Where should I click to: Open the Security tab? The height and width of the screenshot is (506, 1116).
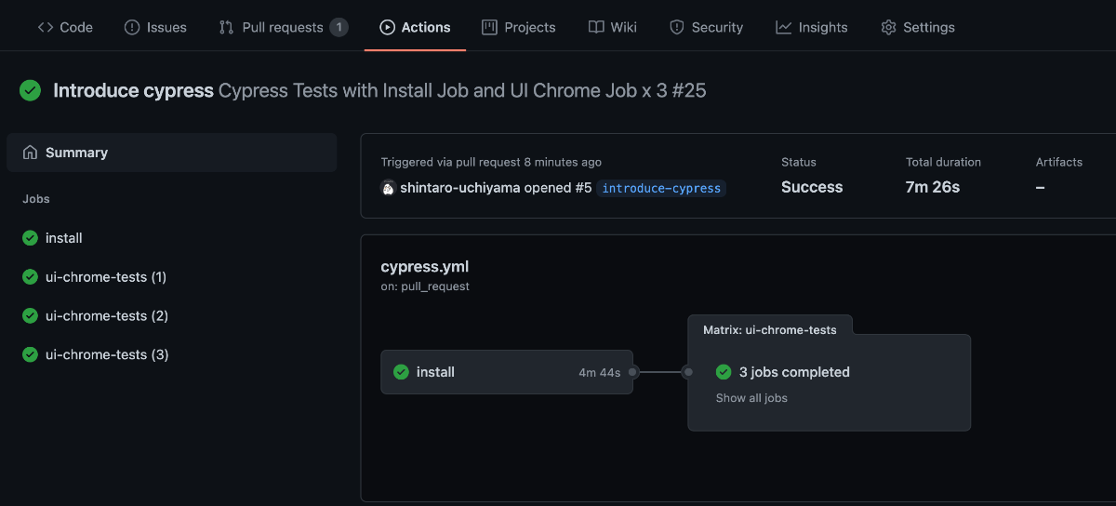707,27
